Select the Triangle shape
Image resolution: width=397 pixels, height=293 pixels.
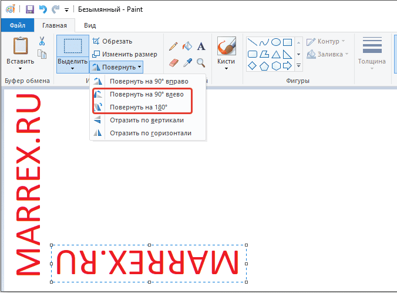coord(276,54)
